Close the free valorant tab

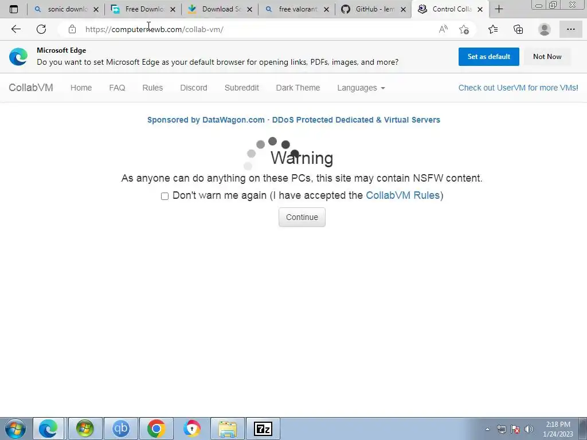[326, 9]
